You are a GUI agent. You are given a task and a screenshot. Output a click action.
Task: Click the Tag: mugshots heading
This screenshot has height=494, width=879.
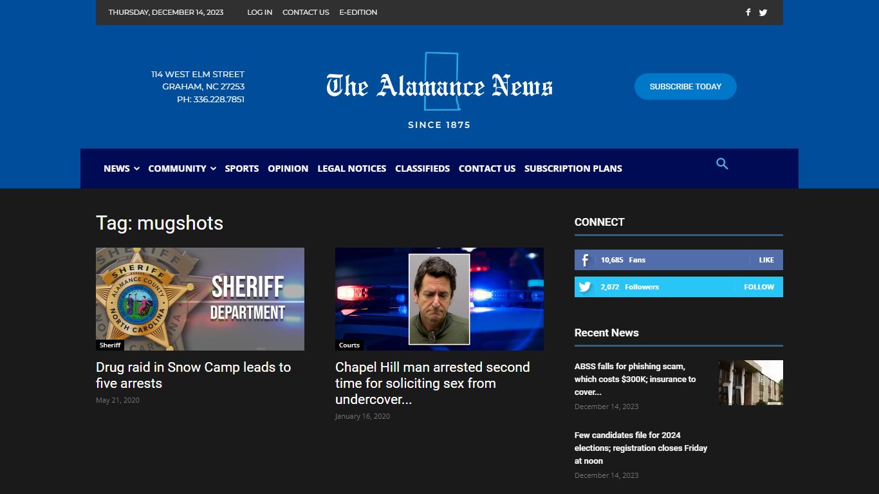[160, 223]
